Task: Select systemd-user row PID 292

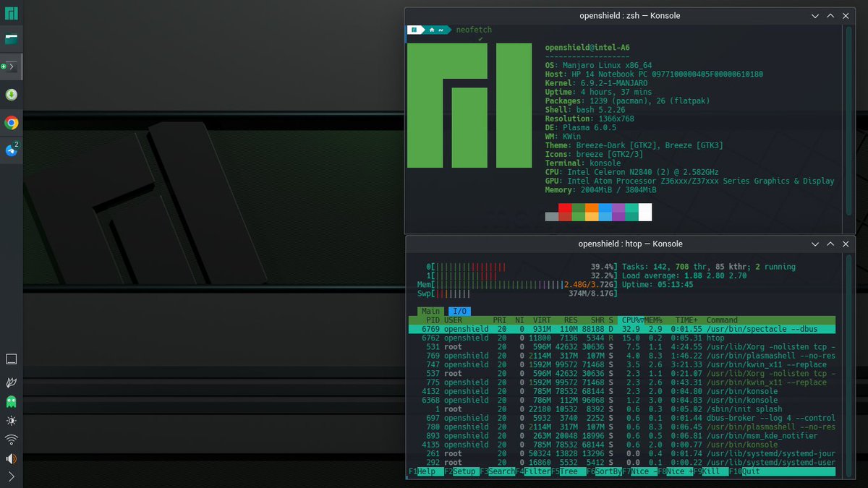Action: [622, 462]
